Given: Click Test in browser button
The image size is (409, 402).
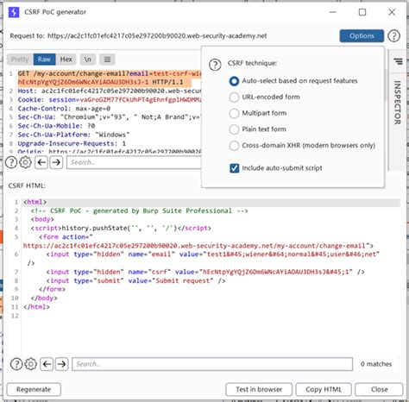Looking at the screenshot, I should coord(259,389).
